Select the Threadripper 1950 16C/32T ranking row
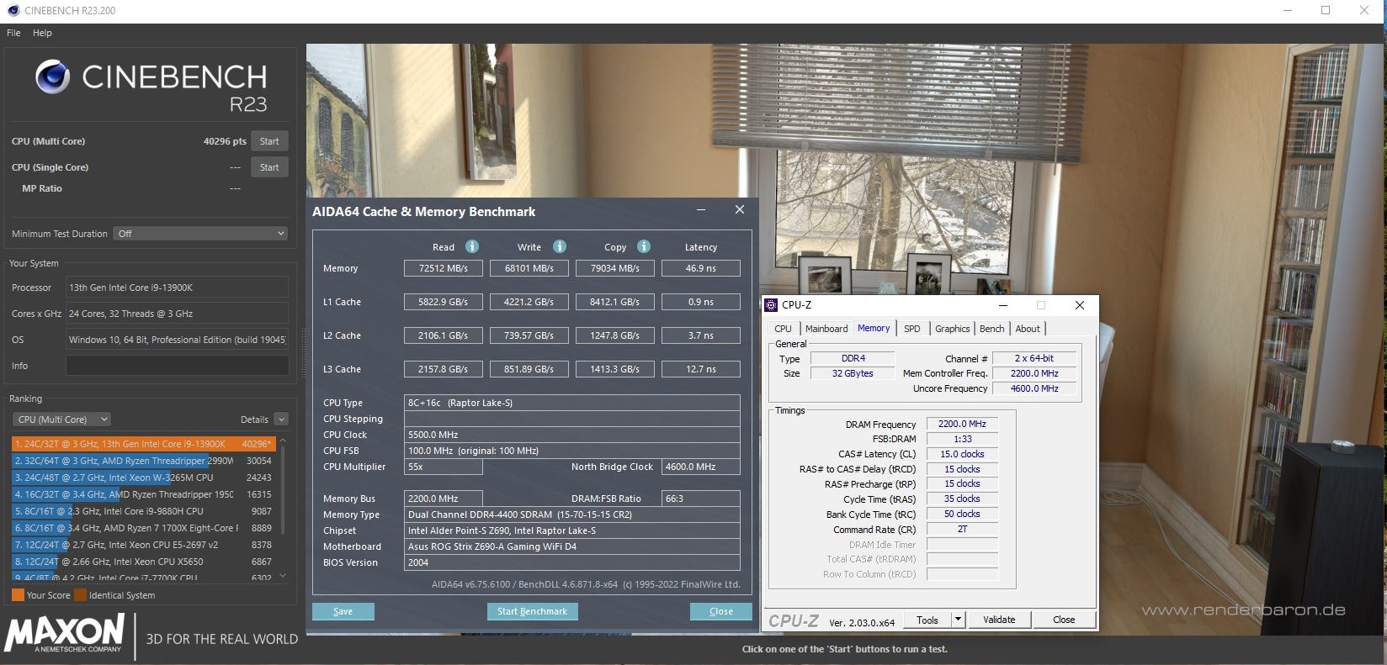 [143, 494]
